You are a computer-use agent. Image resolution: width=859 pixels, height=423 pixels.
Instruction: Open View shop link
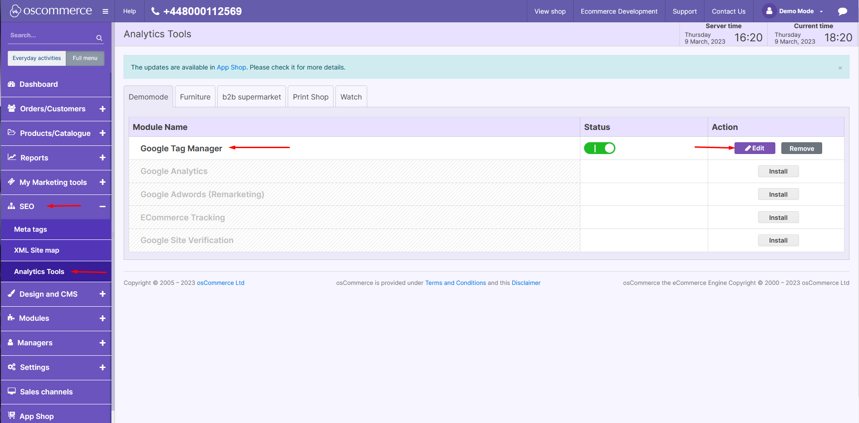coord(550,11)
